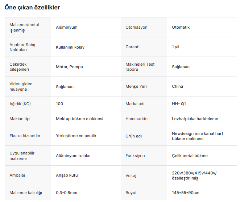Image resolution: width=240 pixels, height=202 pixels.
Task: Select the weight value '100'
Action: [59, 104]
